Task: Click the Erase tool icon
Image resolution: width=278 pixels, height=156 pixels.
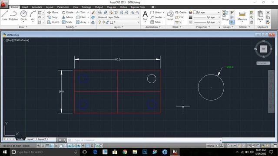Action: coord(93,13)
